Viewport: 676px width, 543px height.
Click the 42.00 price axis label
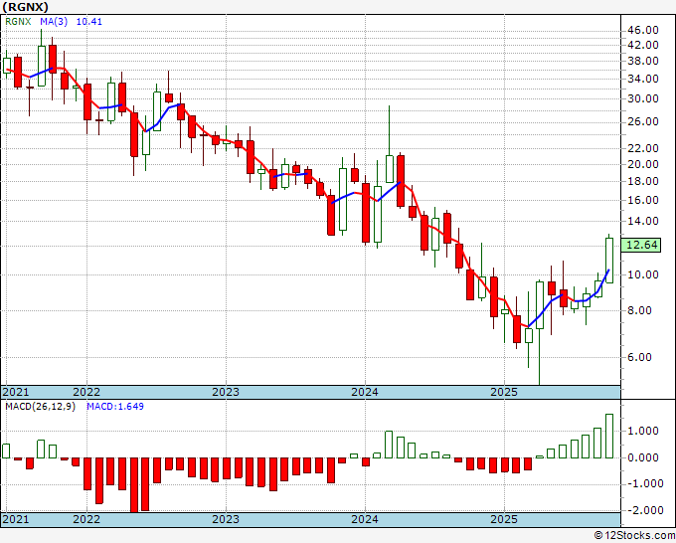pyautogui.click(x=643, y=45)
